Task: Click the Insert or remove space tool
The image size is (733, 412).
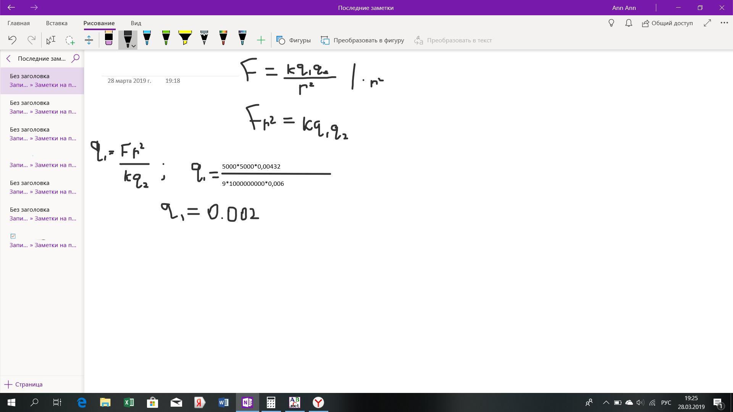Action: (x=89, y=40)
